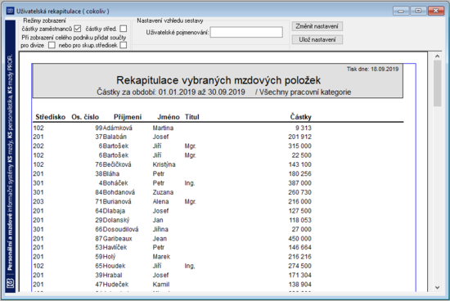Click the Středisko column header

tap(51, 117)
